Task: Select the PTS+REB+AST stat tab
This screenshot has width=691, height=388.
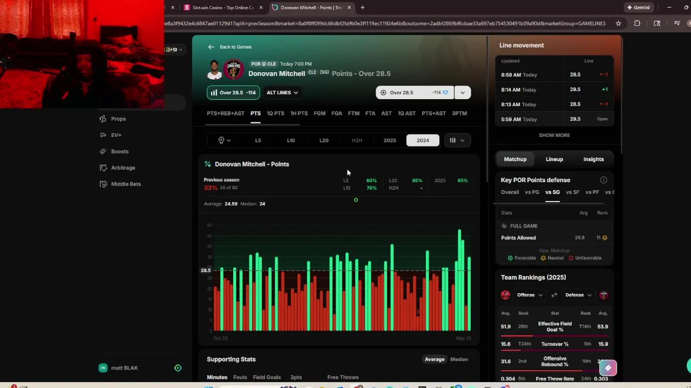Action: click(226, 113)
